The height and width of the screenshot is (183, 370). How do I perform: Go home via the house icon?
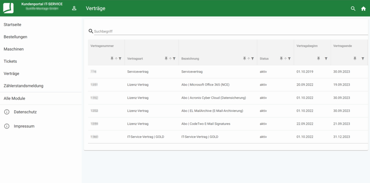[x=363, y=9]
